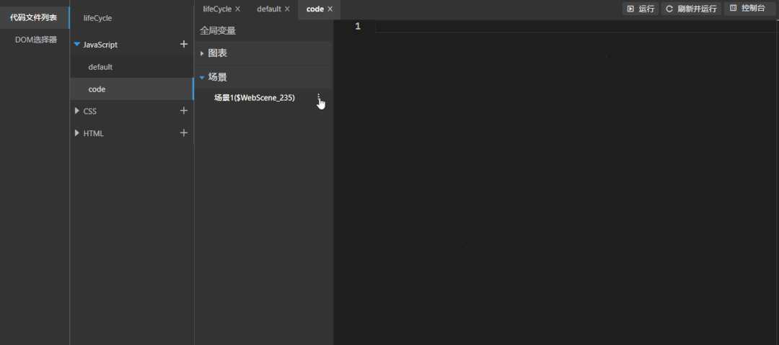Click the 全局变量 heading
The width and height of the screenshot is (779, 345).
pyautogui.click(x=218, y=31)
